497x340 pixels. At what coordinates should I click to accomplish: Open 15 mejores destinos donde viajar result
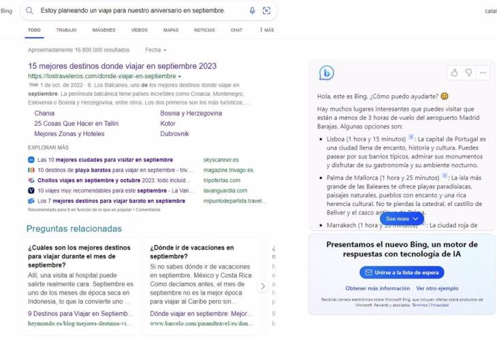coord(123,66)
